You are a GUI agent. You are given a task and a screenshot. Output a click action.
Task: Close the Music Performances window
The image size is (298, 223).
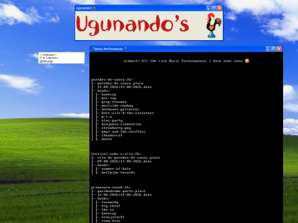tap(279, 49)
